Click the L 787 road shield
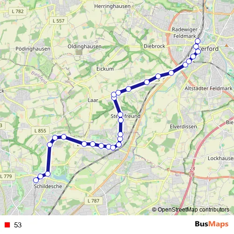Image resolution: width=234 pixels, height=234 pixels. (93, 201)
